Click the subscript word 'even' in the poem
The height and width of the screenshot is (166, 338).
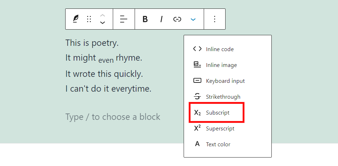pyautogui.click(x=106, y=60)
